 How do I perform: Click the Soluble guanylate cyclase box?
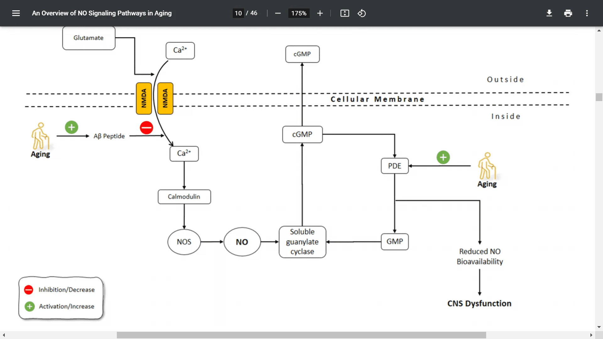[x=302, y=242]
